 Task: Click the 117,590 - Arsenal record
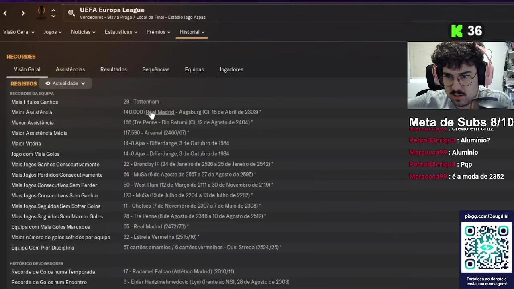click(x=156, y=133)
